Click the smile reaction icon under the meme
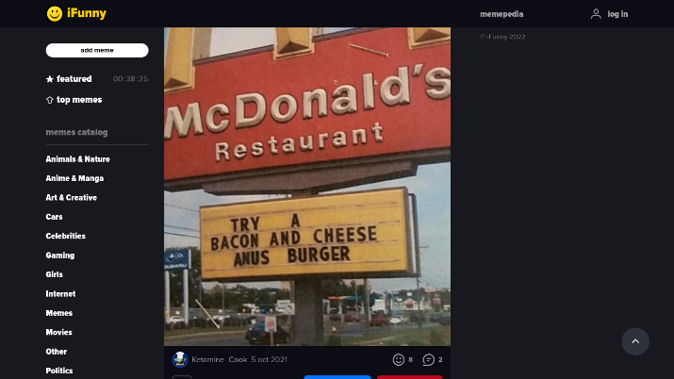This screenshot has width=674, height=379. (x=399, y=359)
